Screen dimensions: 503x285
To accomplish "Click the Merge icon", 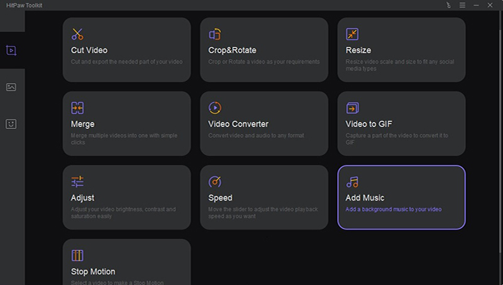I will click(x=77, y=108).
